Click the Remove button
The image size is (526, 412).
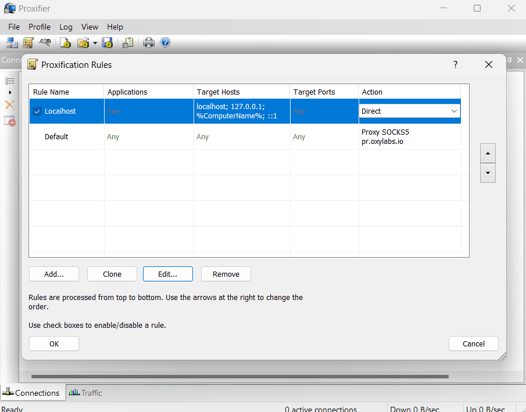point(226,274)
